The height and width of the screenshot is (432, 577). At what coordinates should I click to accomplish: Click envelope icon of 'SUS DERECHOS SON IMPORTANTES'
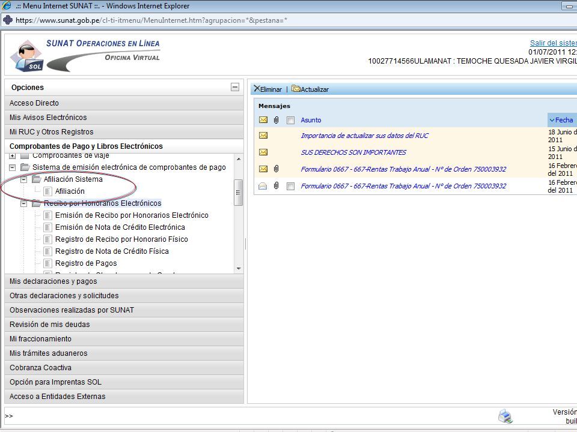263,152
